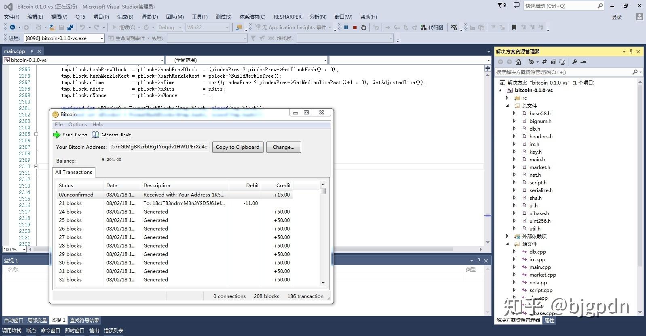Sort transactions by the Date column header

coord(122,185)
